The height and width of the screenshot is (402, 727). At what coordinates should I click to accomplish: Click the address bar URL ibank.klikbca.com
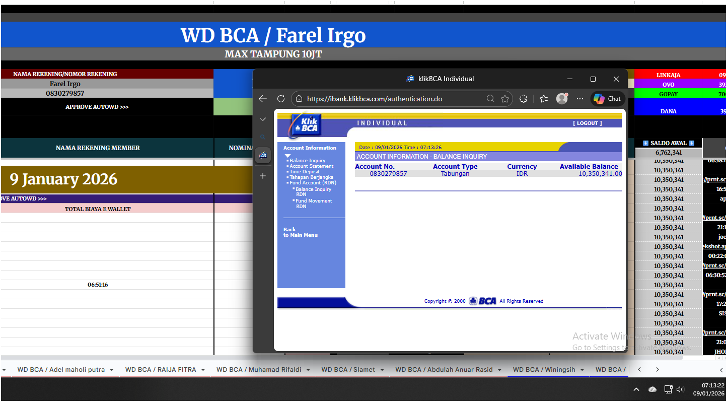(375, 99)
